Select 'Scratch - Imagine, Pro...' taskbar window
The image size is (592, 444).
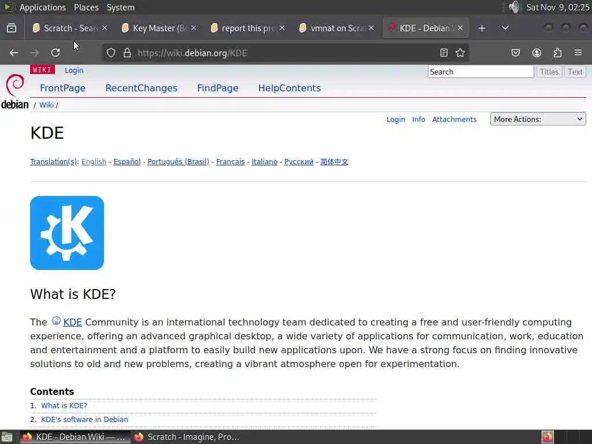187,437
